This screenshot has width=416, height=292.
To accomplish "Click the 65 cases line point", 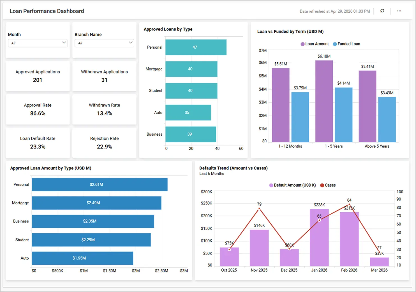I will 319,220.
